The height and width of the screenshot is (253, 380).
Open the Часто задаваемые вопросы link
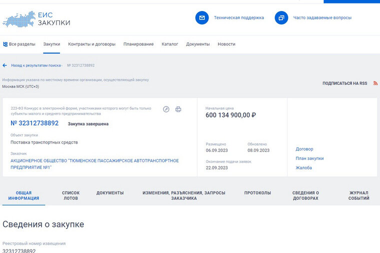click(322, 17)
